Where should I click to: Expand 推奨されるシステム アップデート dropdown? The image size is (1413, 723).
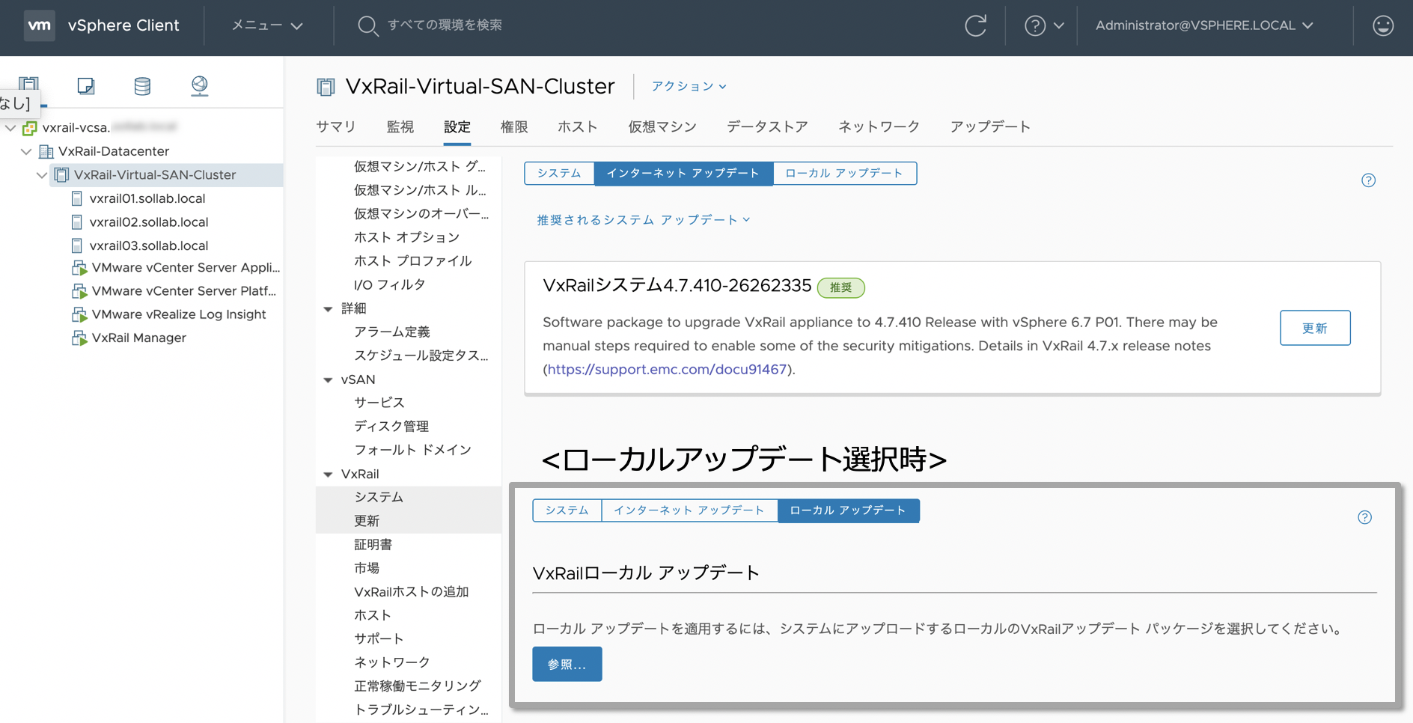(643, 220)
